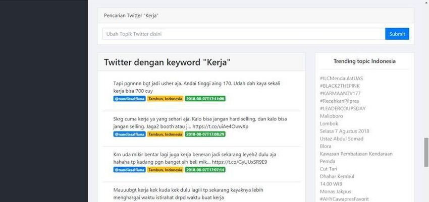Viewport: 429px width, 202px height.
Task: Select trending topic Monas Jakpus
Action: click(336, 191)
